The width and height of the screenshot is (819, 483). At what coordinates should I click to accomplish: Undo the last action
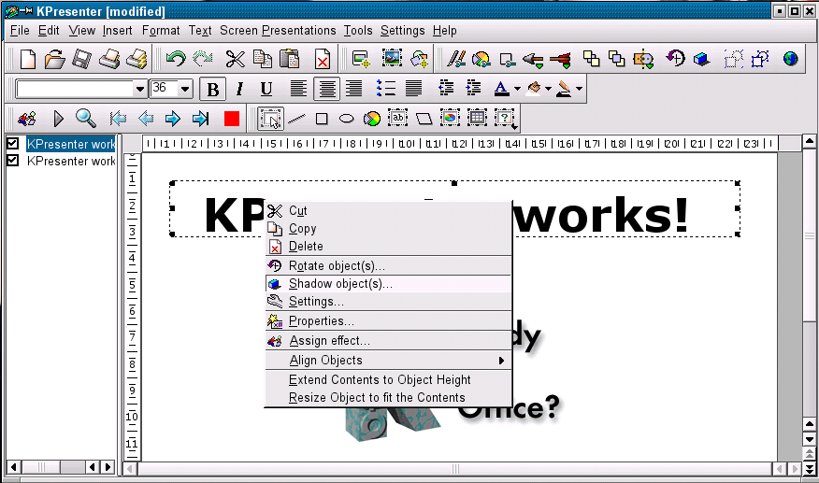tap(176, 59)
